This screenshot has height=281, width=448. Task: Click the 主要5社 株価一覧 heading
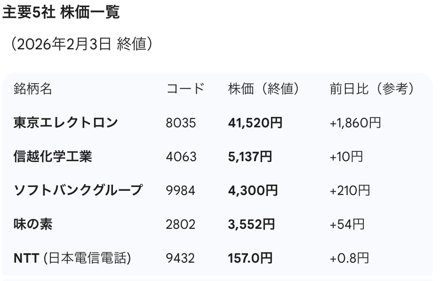click(61, 13)
